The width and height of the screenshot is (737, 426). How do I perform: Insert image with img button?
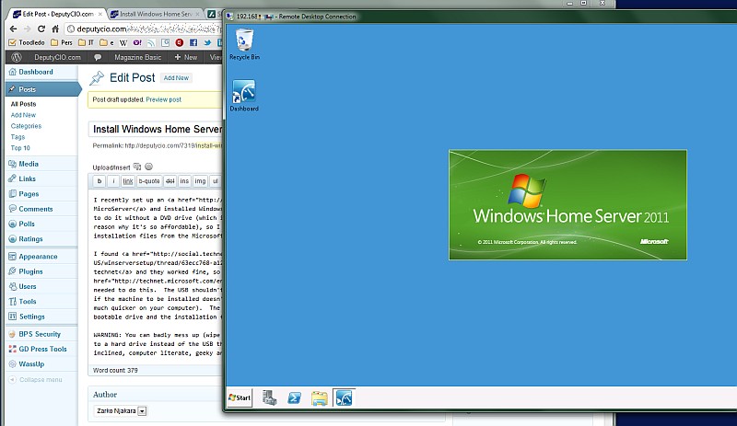pos(200,181)
